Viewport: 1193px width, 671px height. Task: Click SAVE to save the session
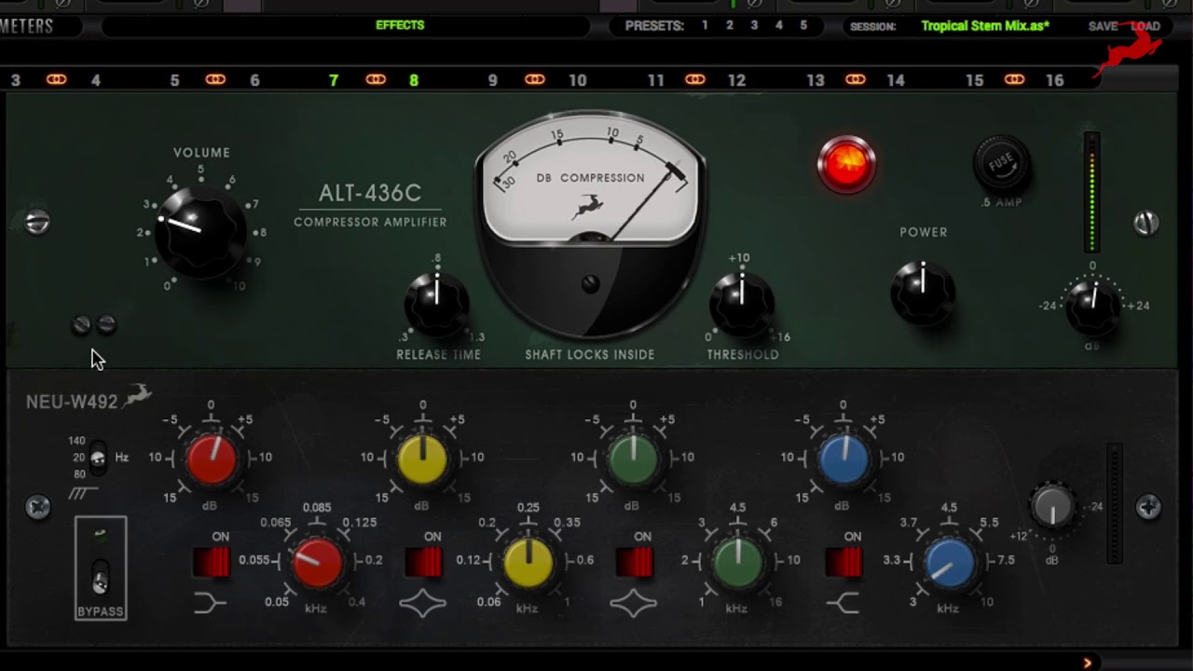[1103, 26]
